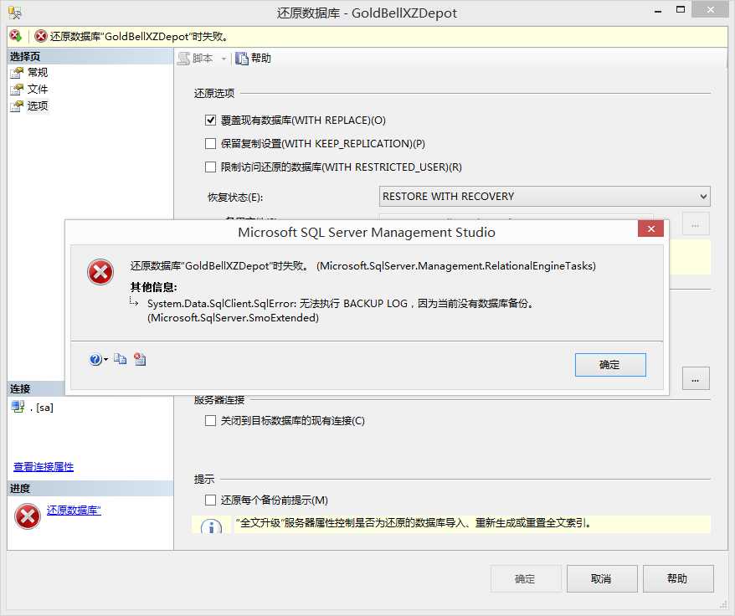
Task: Click the restore database window title icon
Action: coord(15,13)
